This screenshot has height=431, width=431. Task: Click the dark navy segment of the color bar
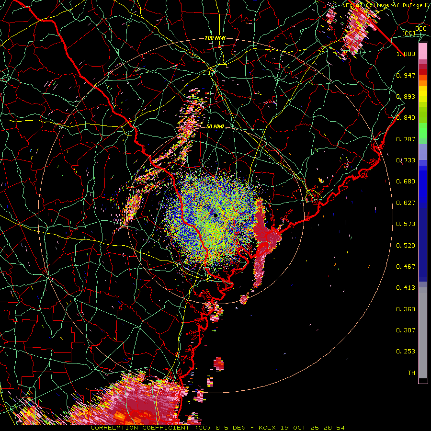(x=423, y=245)
